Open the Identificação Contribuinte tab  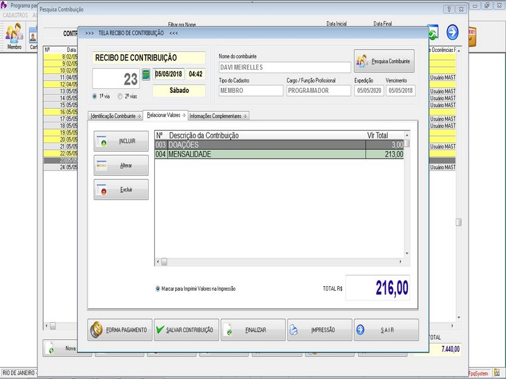116,116
